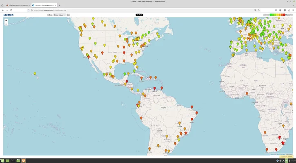Image resolution: width=296 pixels, height=163 pixels.
Task: Click the tracking protection shield icon
Action: click(x=29, y=10)
